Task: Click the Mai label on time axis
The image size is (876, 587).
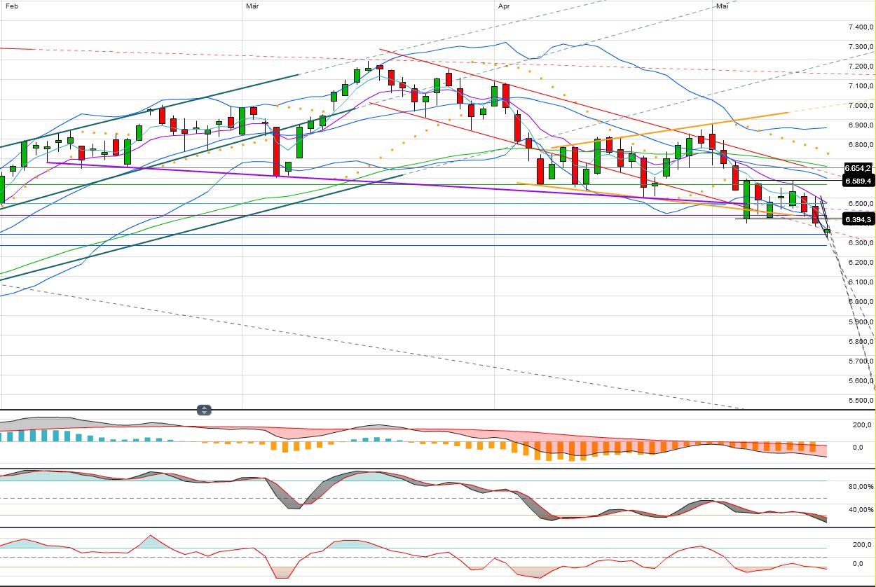Action: point(721,6)
